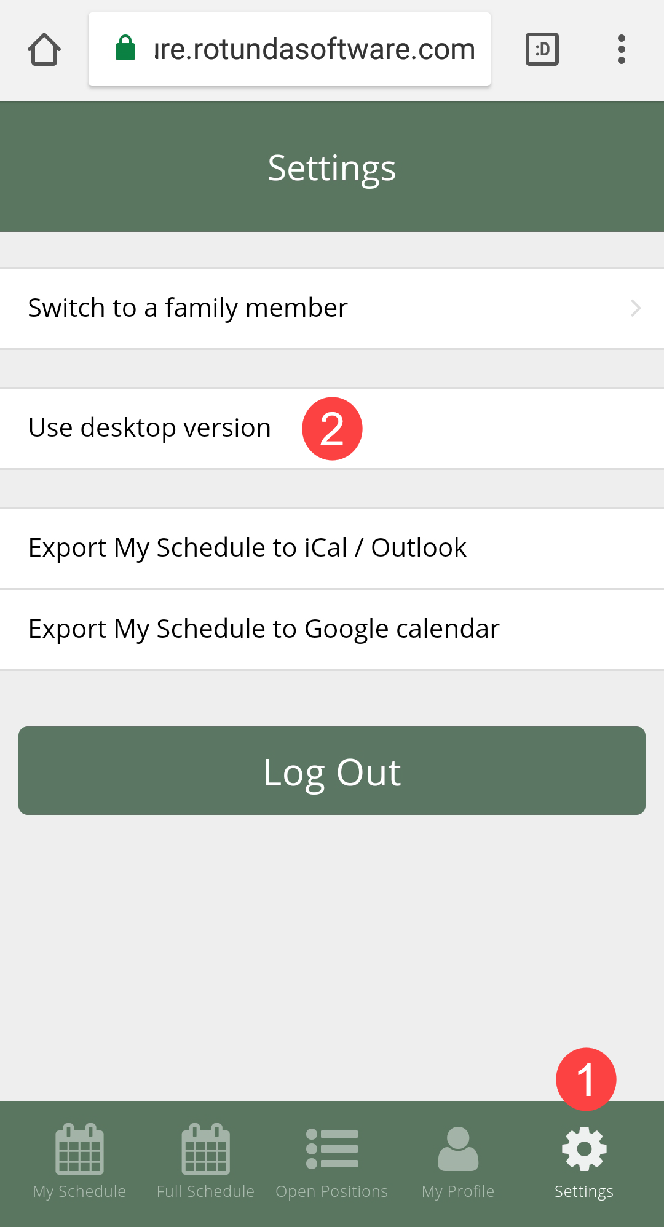This screenshot has height=1227, width=664.
Task: Tap the browser home icon
Action: (x=44, y=49)
